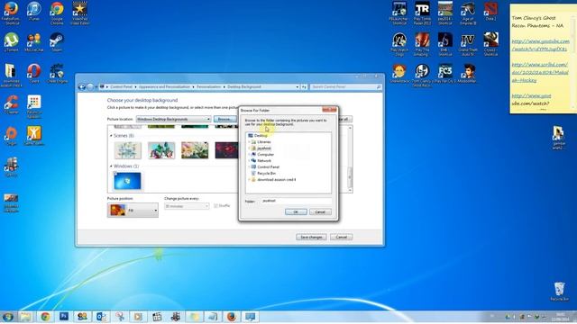Click Save changes in Desktop Background
The height and width of the screenshot is (324, 577).
(311, 237)
